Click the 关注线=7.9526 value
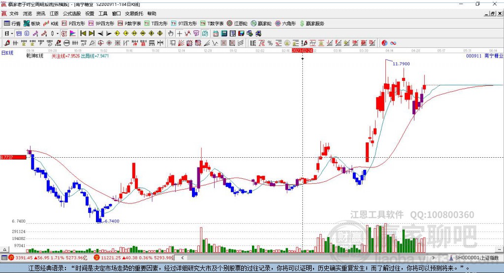The image size is (504, 273). pyautogui.click(x=65, y=56)
